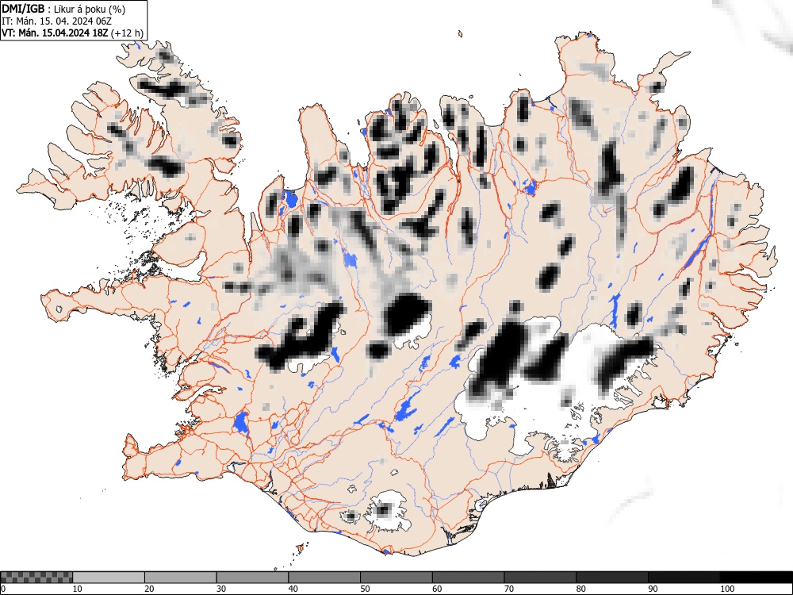
Task: Select the black legend swatch after label 100
Action: click(756, 578)
